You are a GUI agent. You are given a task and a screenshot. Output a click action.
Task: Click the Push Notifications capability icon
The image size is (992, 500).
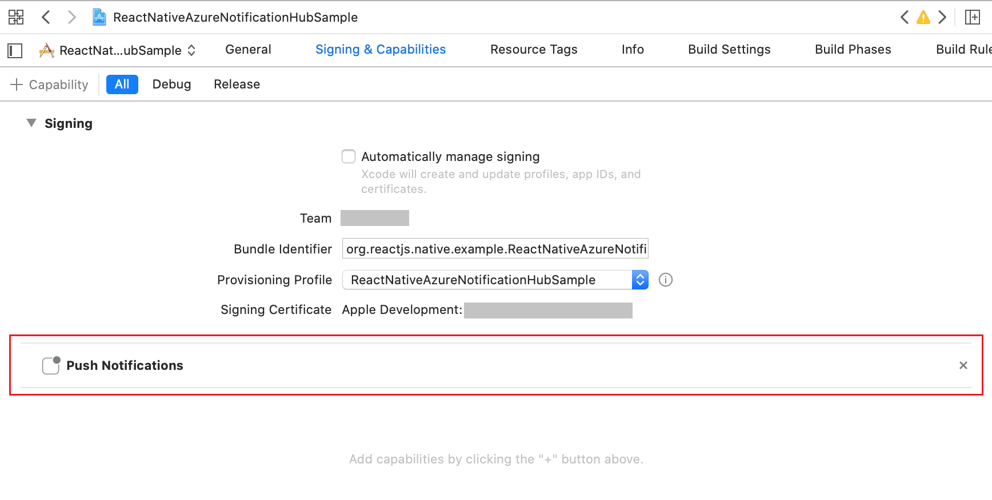coord(51,365)
